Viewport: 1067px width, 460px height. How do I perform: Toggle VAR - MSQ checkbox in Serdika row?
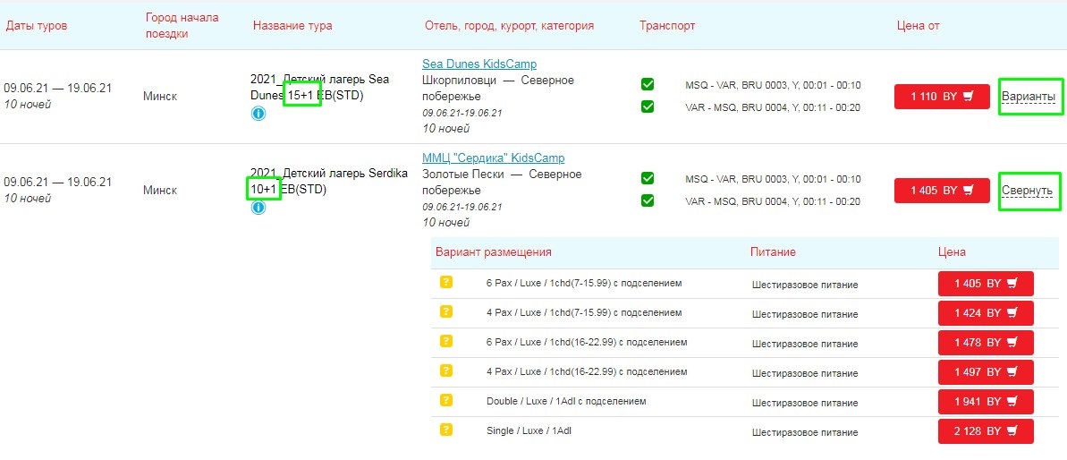tap(648, 200)
